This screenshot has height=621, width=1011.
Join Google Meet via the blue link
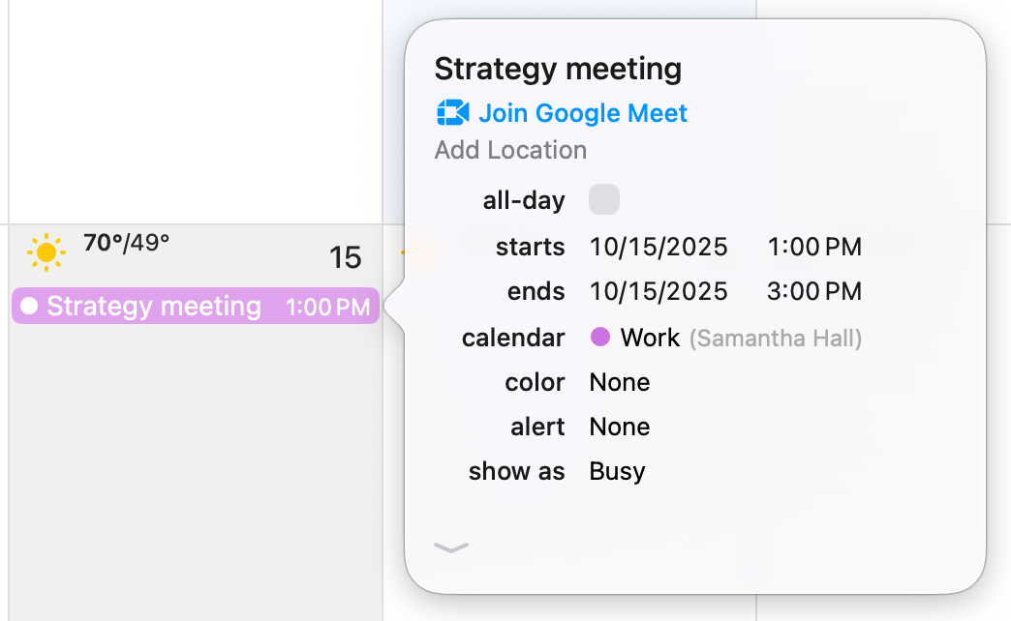pos(581,113)
